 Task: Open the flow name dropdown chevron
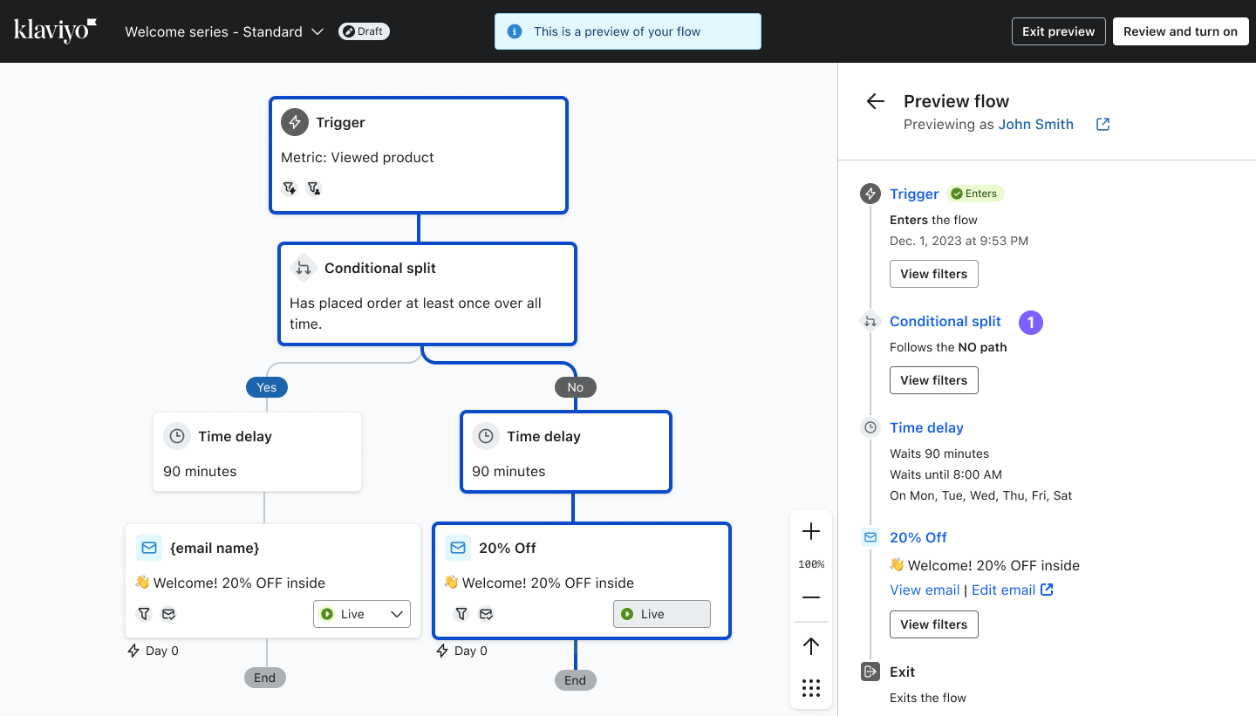pyautogui.click(x=317, y=31)
